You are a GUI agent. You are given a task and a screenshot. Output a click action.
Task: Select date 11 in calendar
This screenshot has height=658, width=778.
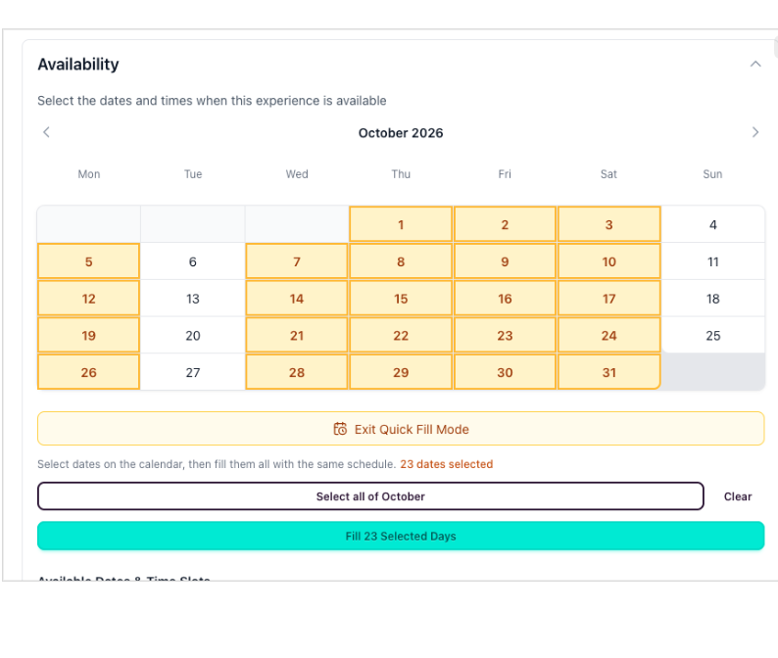[713, 261]
